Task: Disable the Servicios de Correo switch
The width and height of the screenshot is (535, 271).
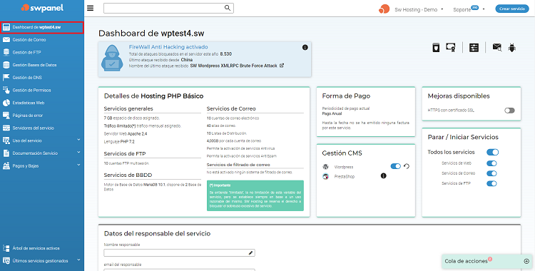Action: point(491,173)
